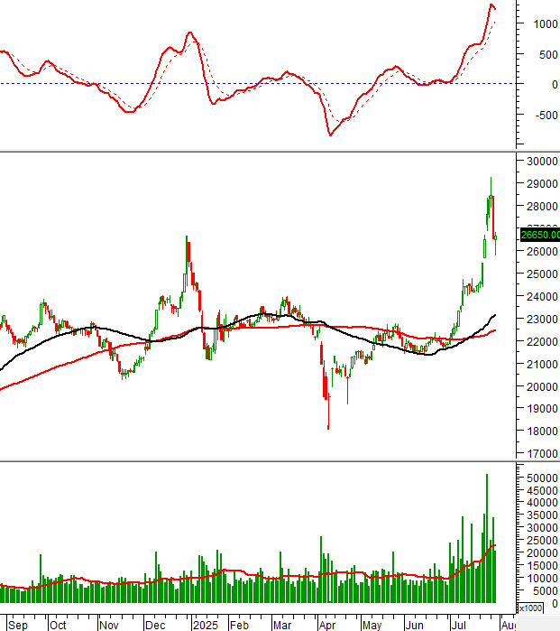The height and width of the screenshot is (631, 560).
Task: Click the indicator trough in April
Action: pos(330,135)
